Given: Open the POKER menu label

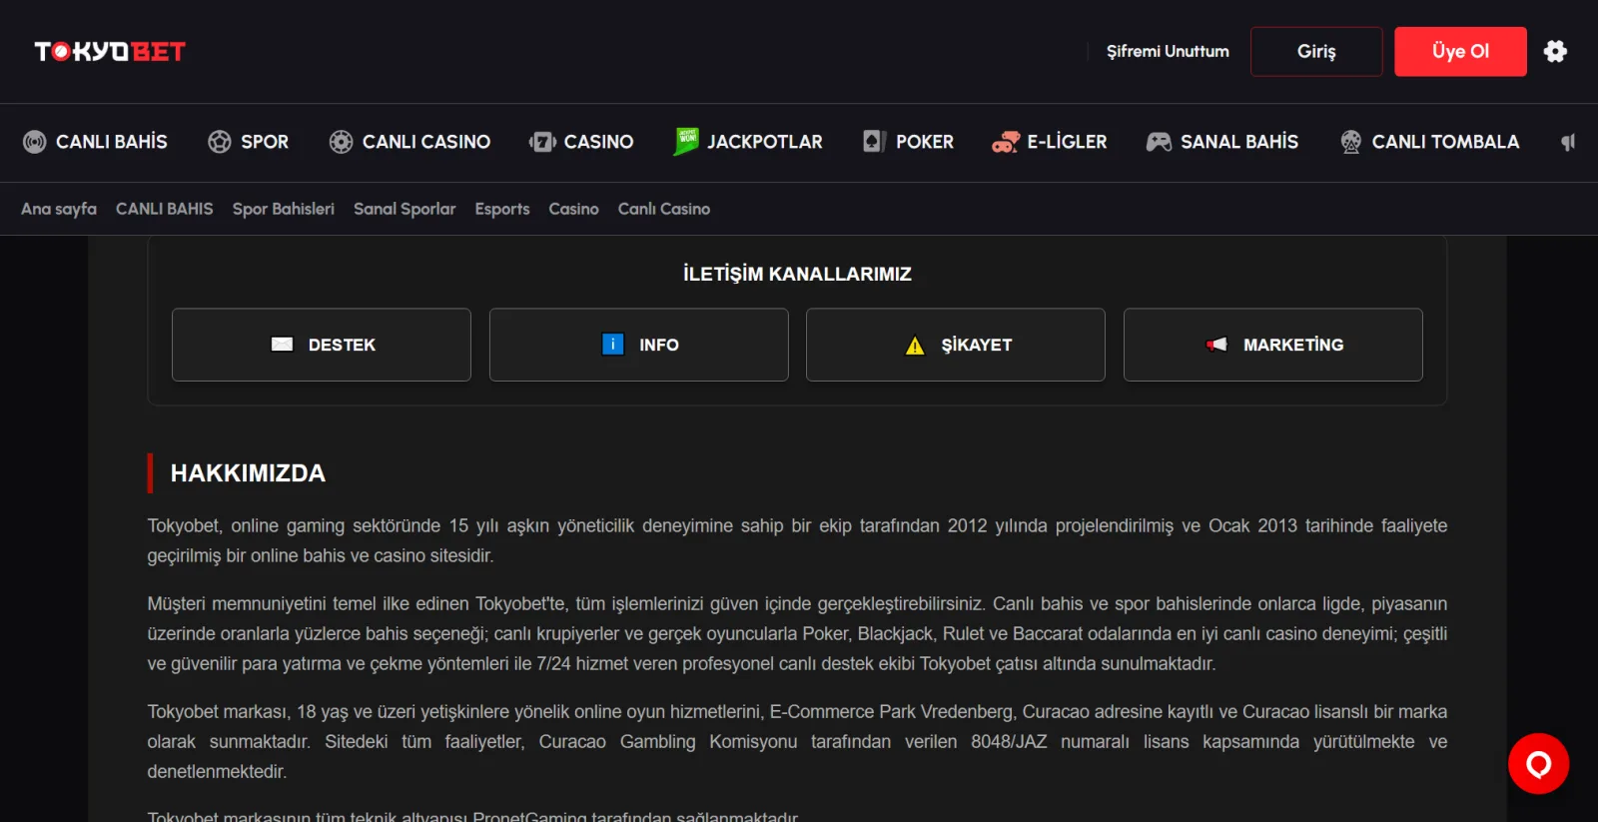Looking at the screenshot, I should tap(925, 142).
